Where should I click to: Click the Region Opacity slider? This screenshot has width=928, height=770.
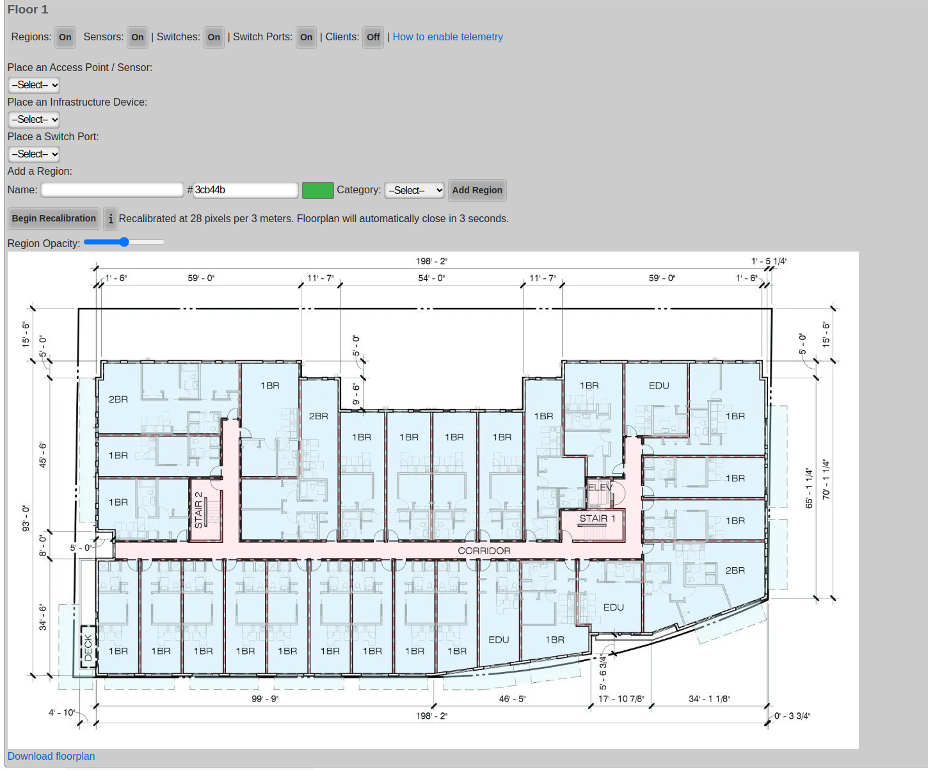124,242
